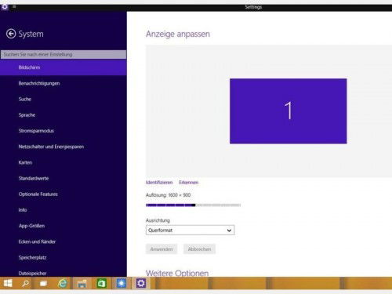Click the Abbrechen button
This screenshot has width=392, height=294.
tap(199, 249)
